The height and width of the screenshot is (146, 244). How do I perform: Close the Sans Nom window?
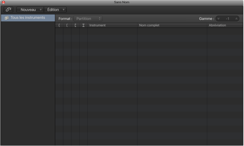[3, 2]
